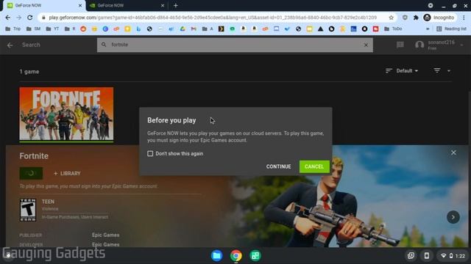Add Fortnite to LIBRARY
The height and width of the screenshot is (264, 471).
[x=67, y=173]
